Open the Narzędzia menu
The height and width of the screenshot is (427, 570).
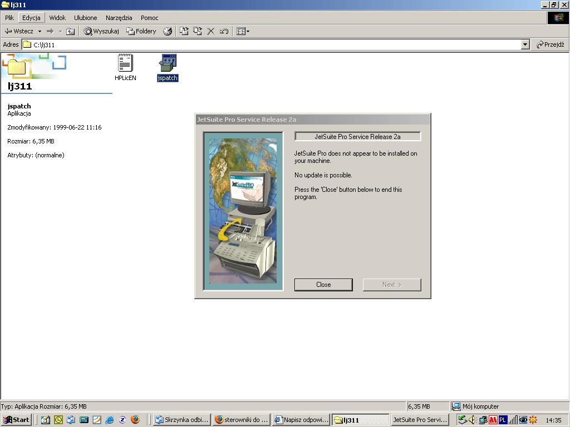[119, 18]
